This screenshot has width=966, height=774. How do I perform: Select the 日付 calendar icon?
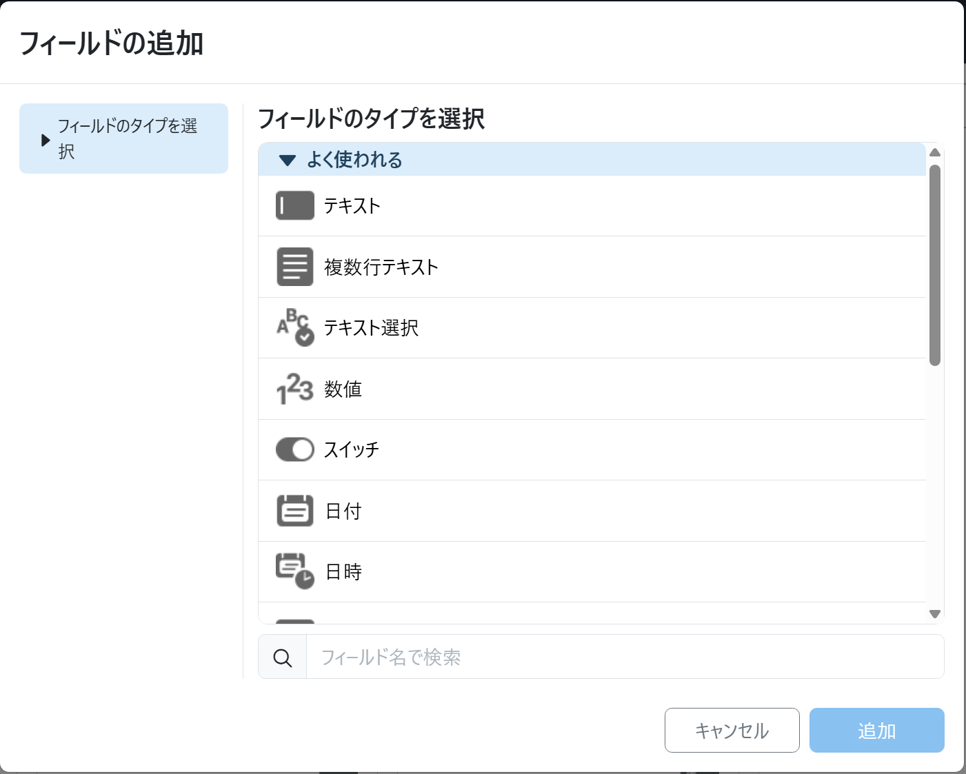tap(294, 511)
